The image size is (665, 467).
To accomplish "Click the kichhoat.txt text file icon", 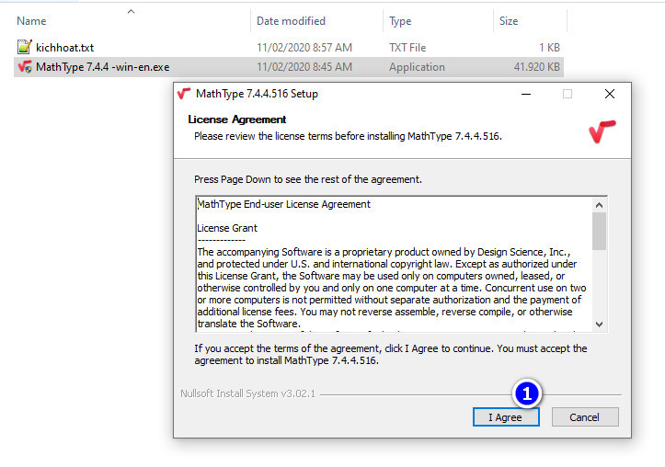I will pos(25,47).
